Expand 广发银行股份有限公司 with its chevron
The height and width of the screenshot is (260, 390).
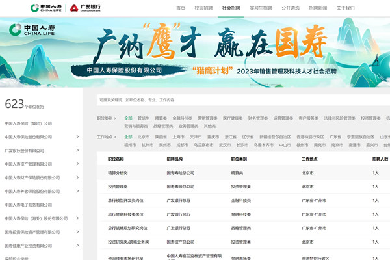click(x=77, y=150)
